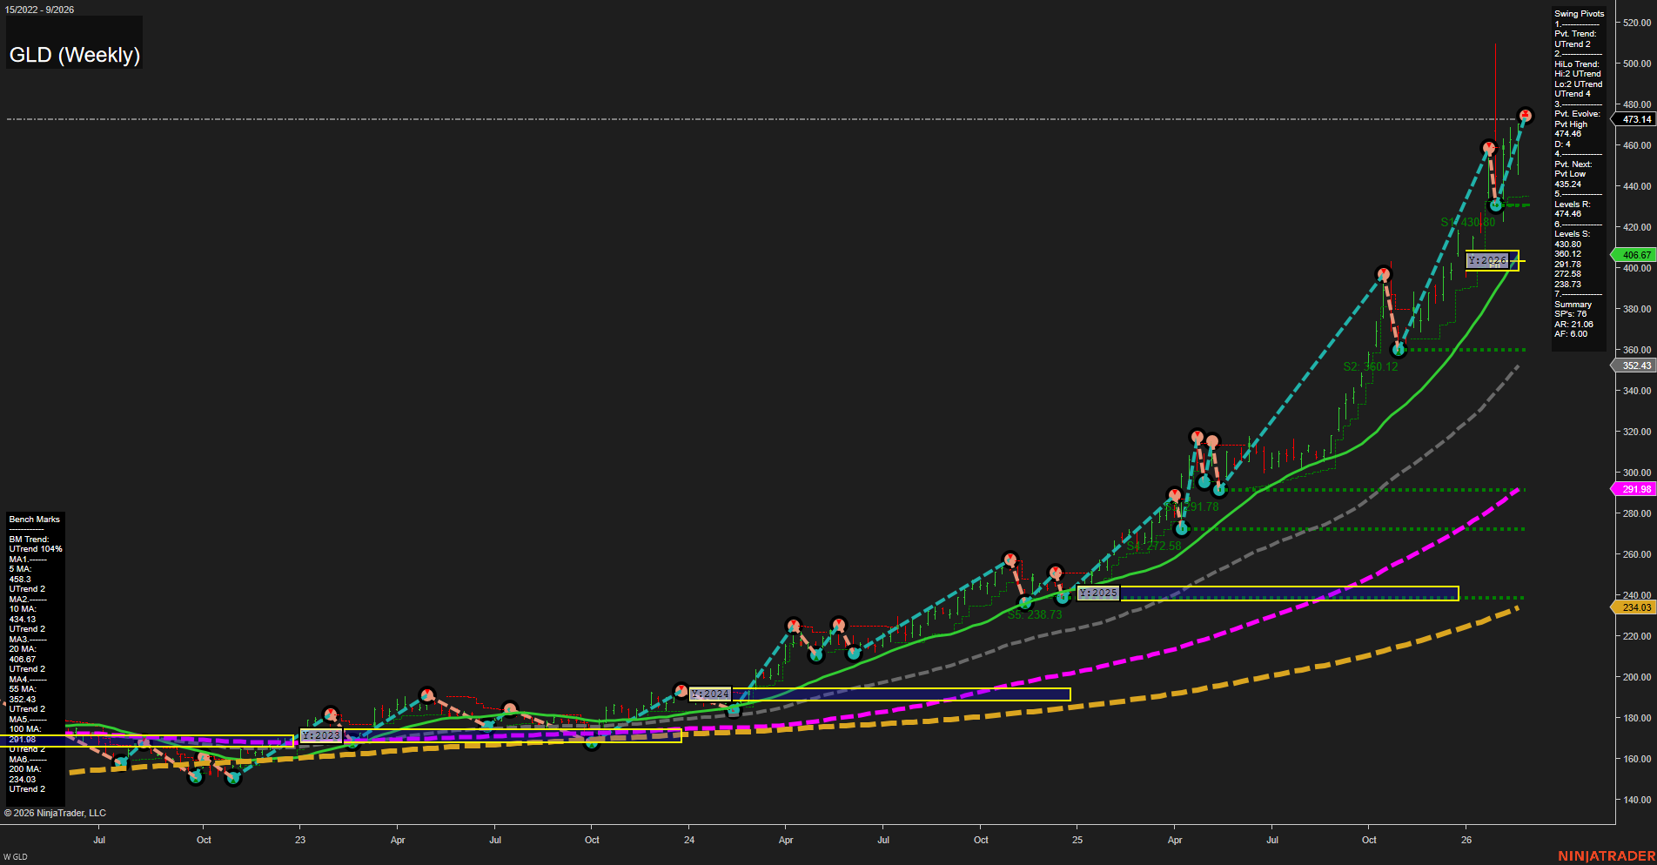Click the green 406.67 20-MA marker on the price axis
The image size is (1657, 865).
coord(1635,255)
